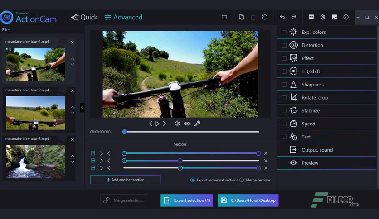Enable the Stabilize checkbox
The height and width of the screenshot is (219, 379).
[284, 111]
